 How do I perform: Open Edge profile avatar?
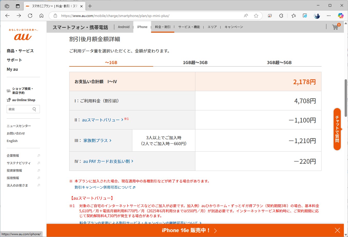(317, 16)
